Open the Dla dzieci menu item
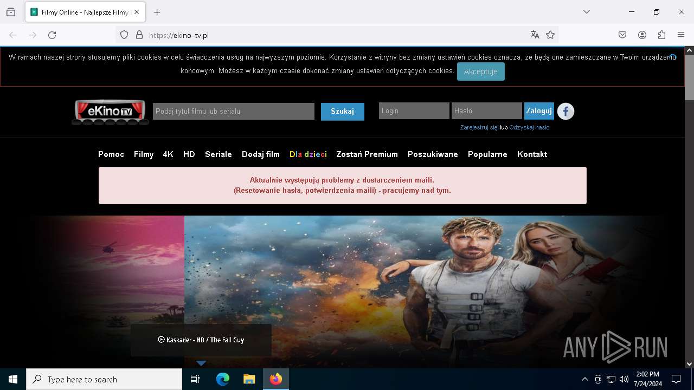Viewport: 694px width, 390px height. pyautogui.click(x=308, y=154)
